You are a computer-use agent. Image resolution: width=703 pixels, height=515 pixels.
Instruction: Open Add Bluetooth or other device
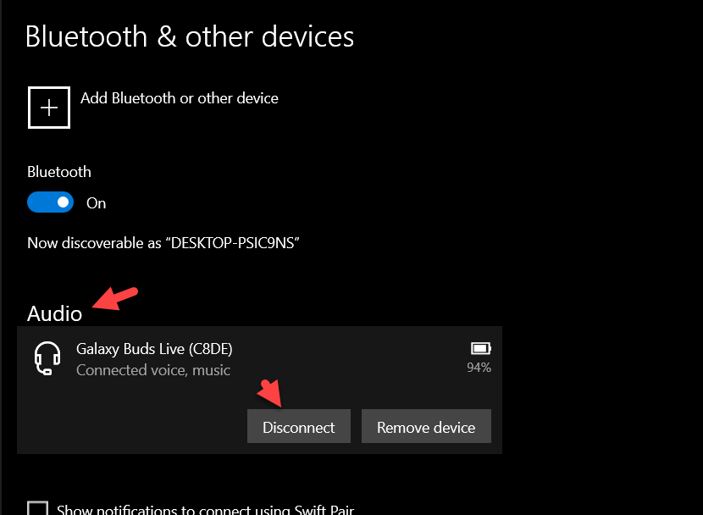click(x=179, y=98)
